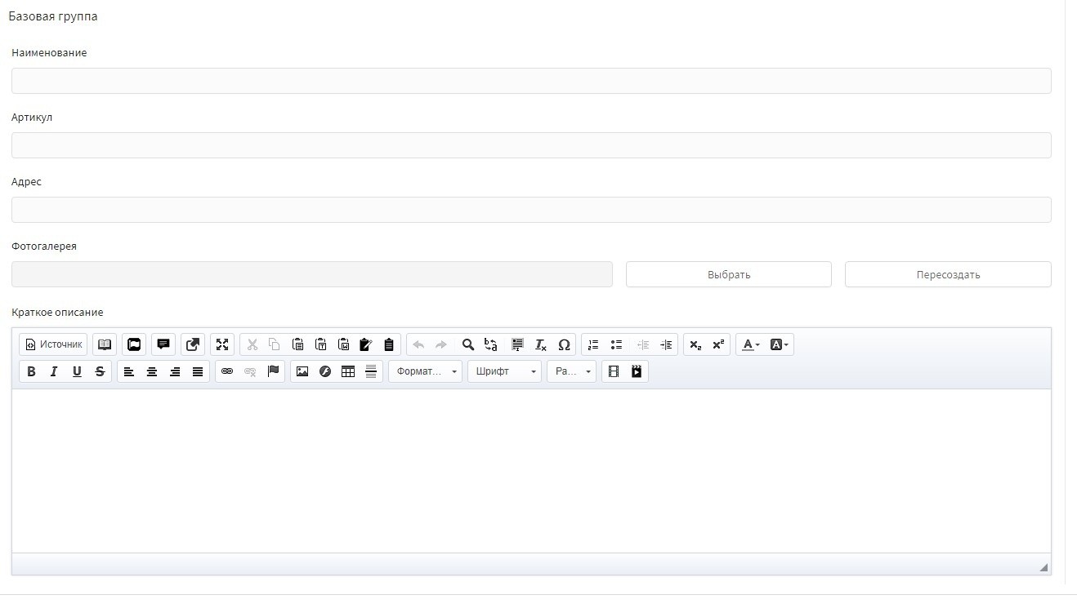Add a hyperlink with the link icon
This screenshot has height=604, width=1077.
(x=227, y=371)
